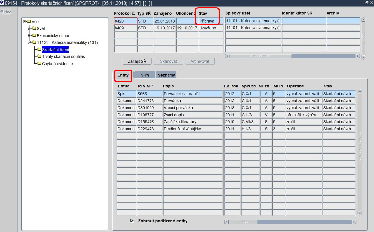Click the Archivovat button
Viewport: 374px width, 232px height.
(x=200, y=61)
